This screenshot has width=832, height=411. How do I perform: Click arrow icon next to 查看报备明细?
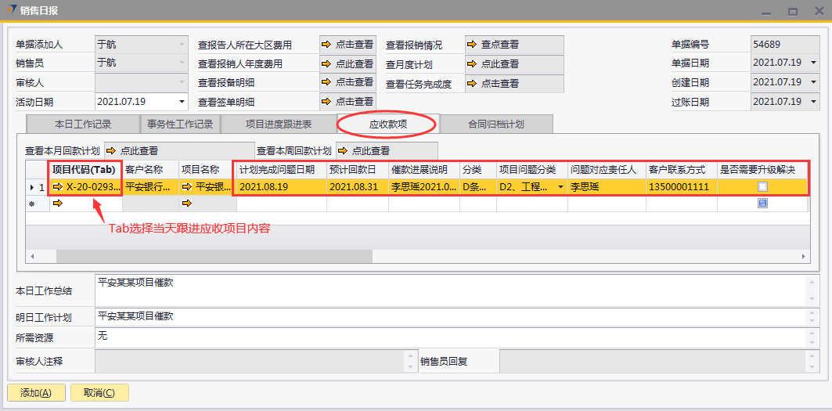(x=326, y=82)
